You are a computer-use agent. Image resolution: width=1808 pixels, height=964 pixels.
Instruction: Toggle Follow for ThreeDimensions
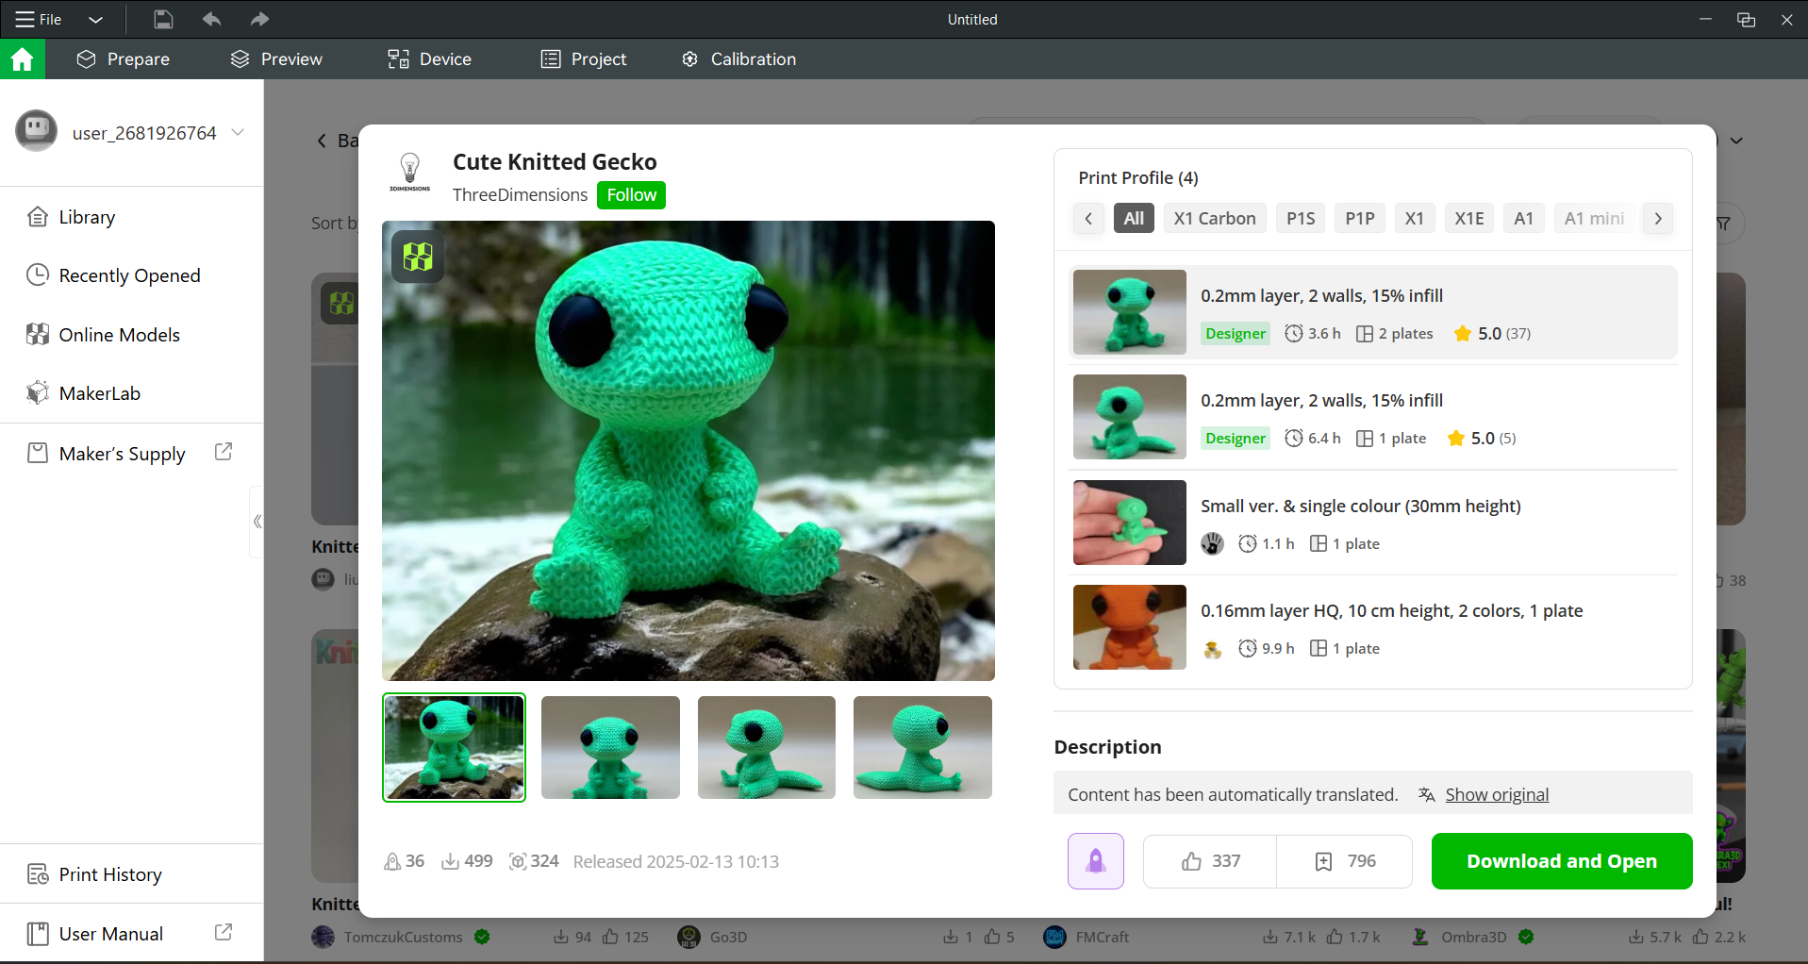(x=631, y=195)
